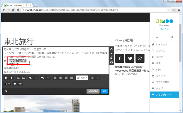Add a hyperlink to selected text
The image size is (183, 113).
pyautogui.click(x=30, y=78)
